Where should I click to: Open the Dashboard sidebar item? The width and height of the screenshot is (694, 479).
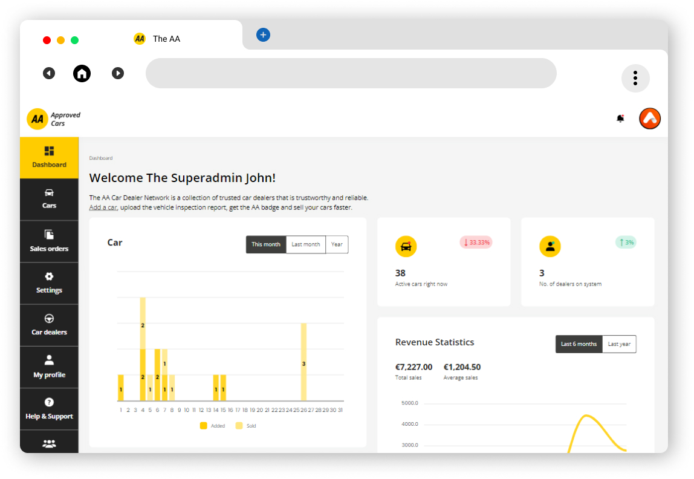point(49,158)
